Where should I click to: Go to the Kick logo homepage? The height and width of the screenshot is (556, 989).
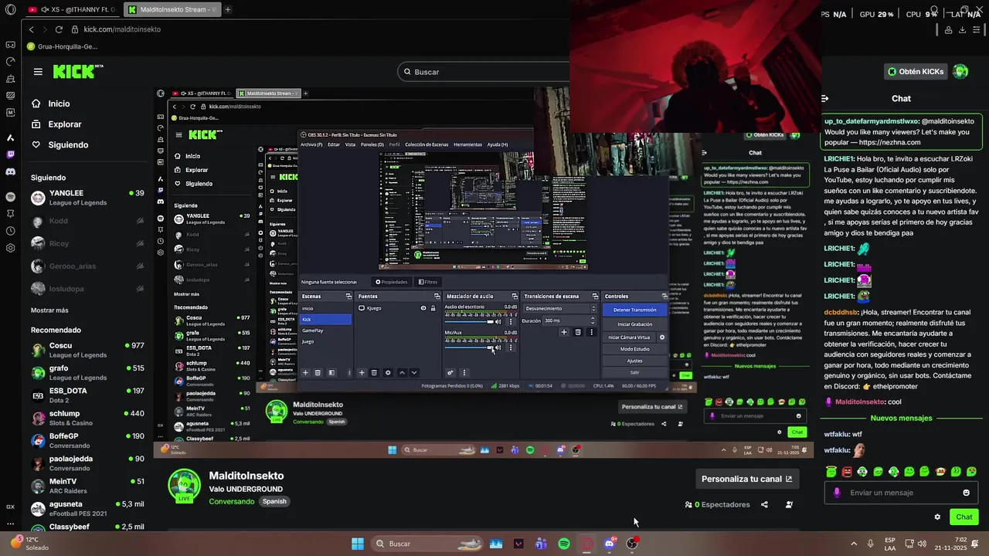click(77, 71)
